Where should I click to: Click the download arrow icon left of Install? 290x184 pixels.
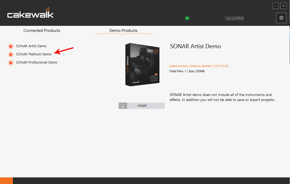point(123,106)
